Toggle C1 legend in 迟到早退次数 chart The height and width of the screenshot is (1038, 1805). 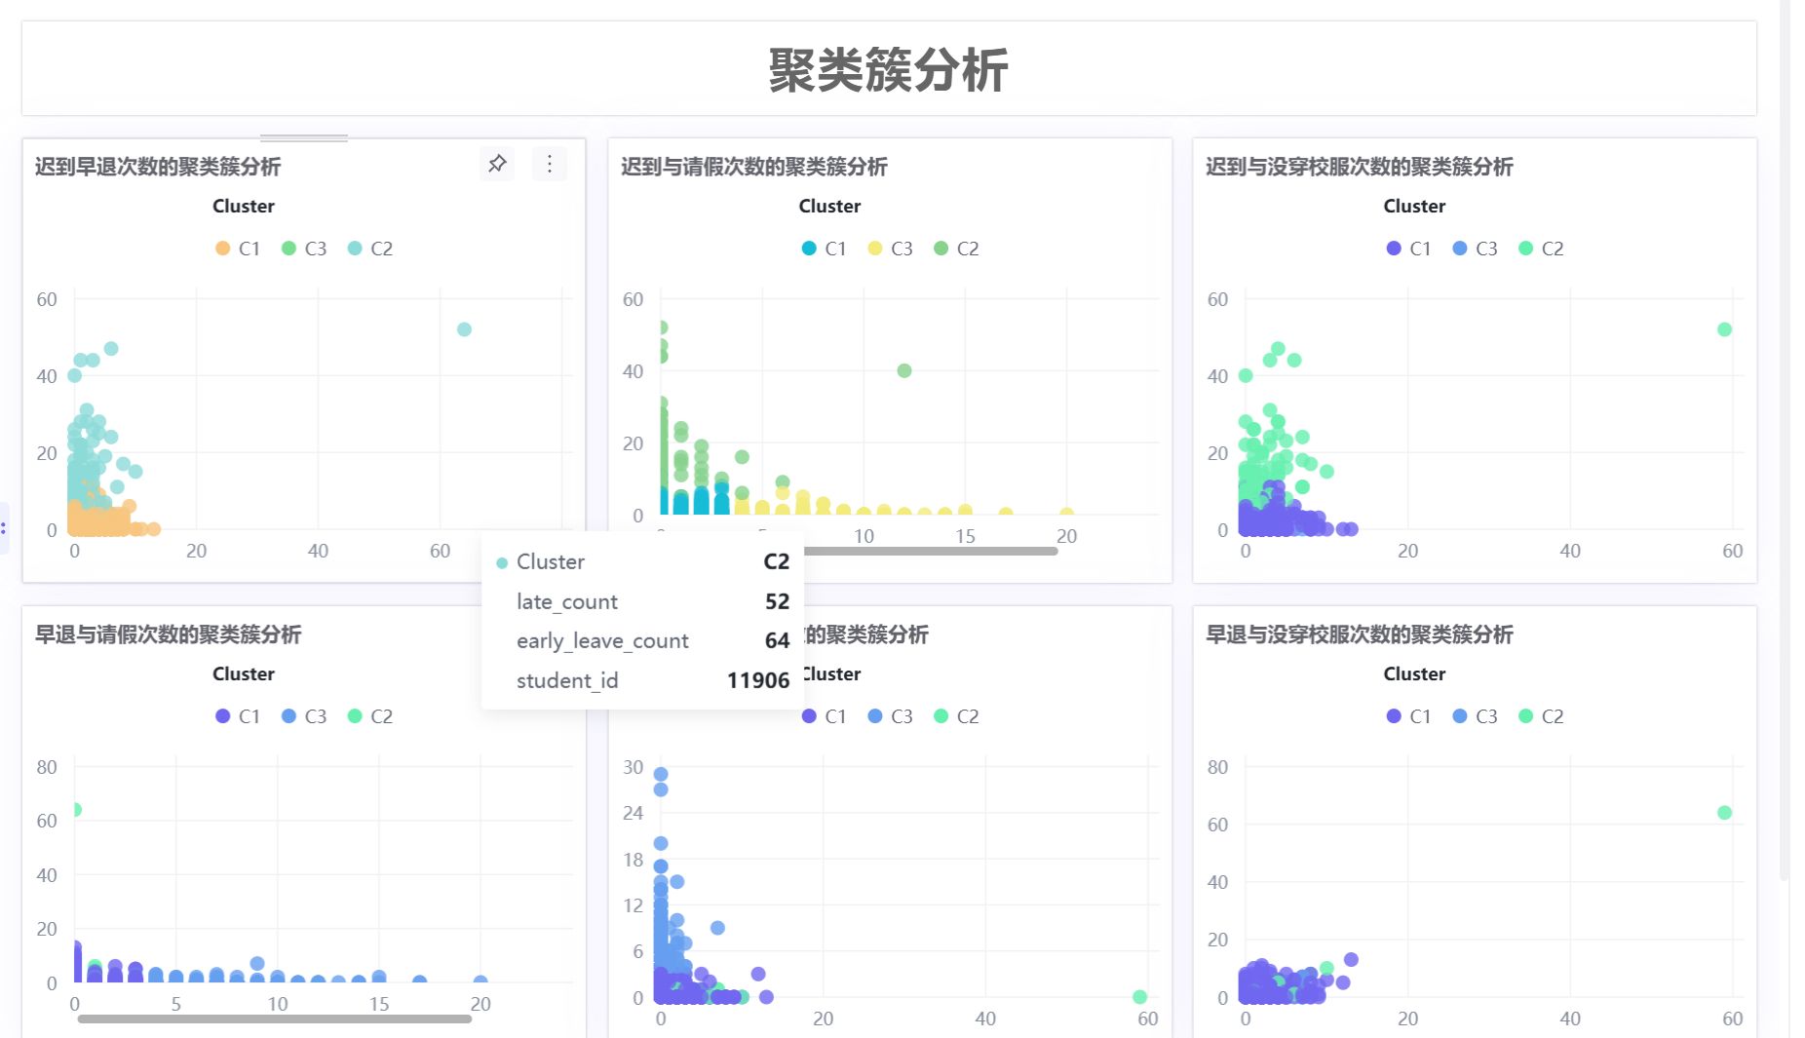[x=238, y=249]
